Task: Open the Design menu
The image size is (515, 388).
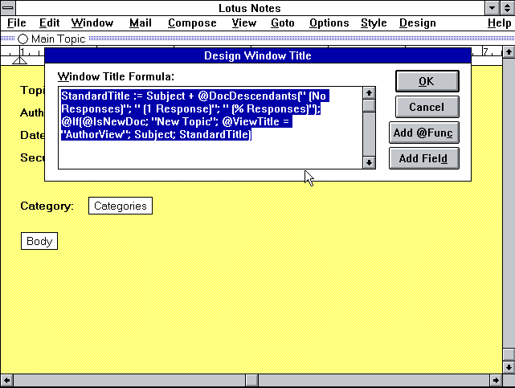Action: [x=417, y=23]
